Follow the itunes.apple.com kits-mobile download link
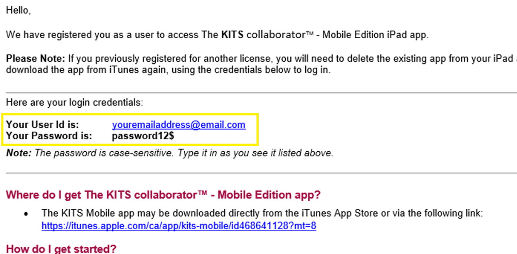 coord(179,226)
